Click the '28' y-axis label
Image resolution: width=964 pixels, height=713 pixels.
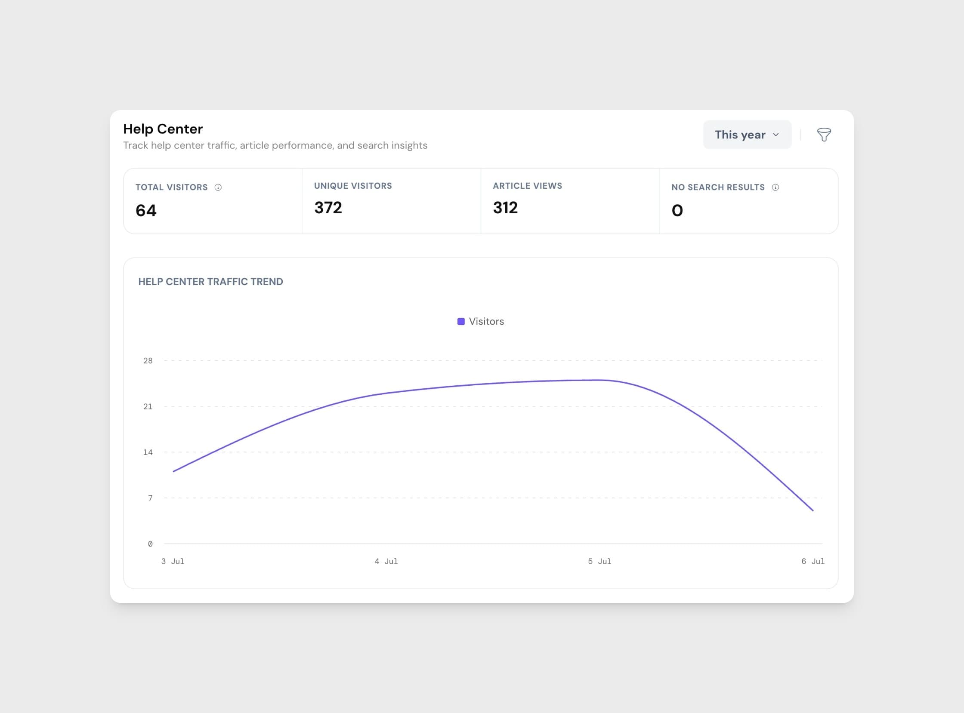[x=148, y=361]
